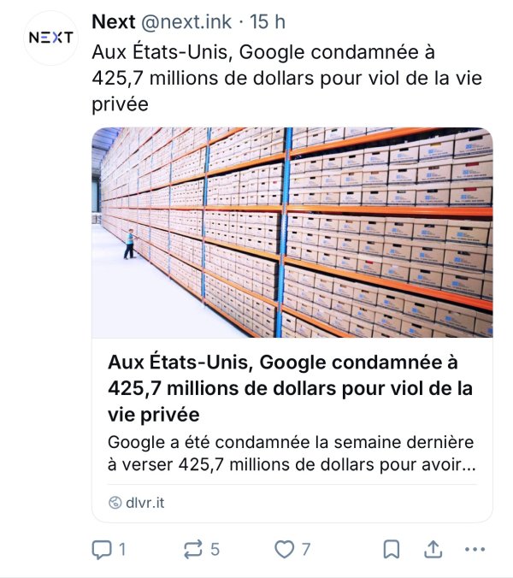Click the card description starting "Google a été condamnée"
Screen dimensions: 513x578
pyautogui.click(x=291, y=455)
